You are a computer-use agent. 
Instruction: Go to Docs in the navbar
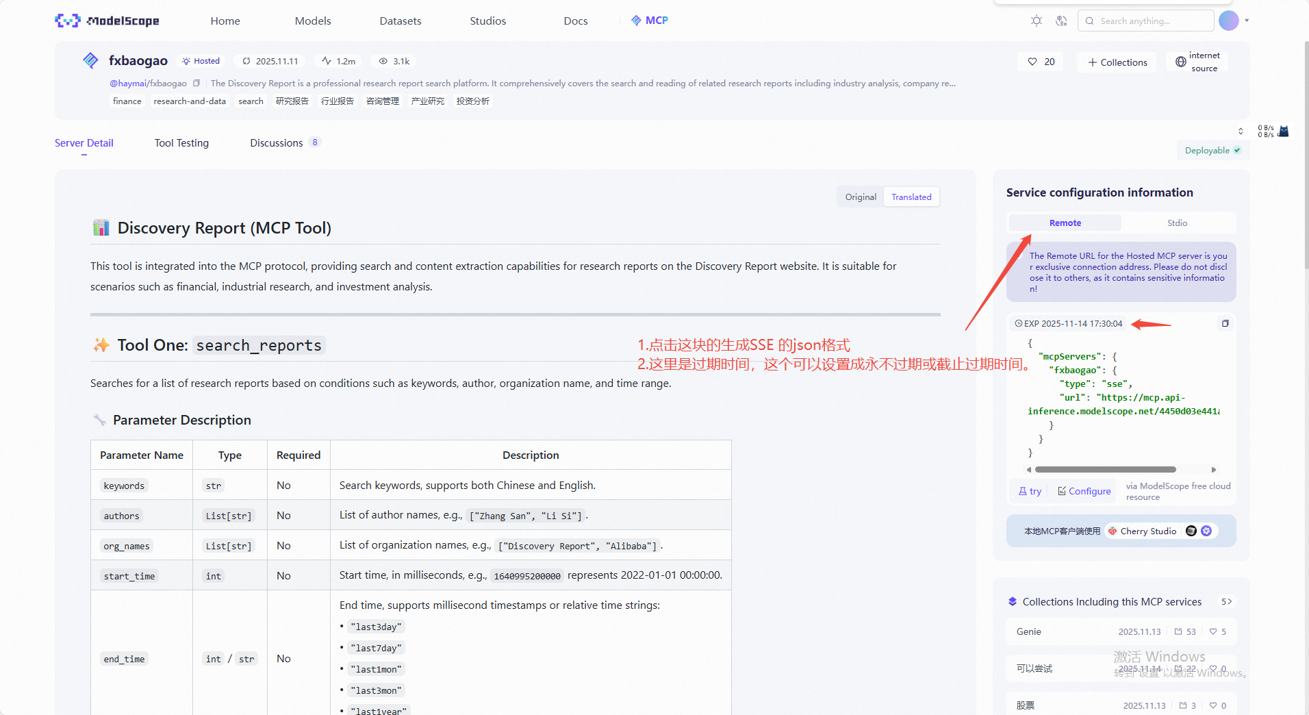(x=576, y=21)
